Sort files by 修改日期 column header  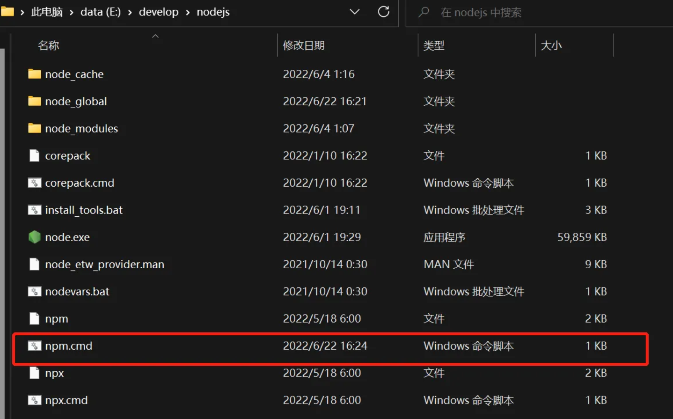pyautogui.click(x=304, y=45)
